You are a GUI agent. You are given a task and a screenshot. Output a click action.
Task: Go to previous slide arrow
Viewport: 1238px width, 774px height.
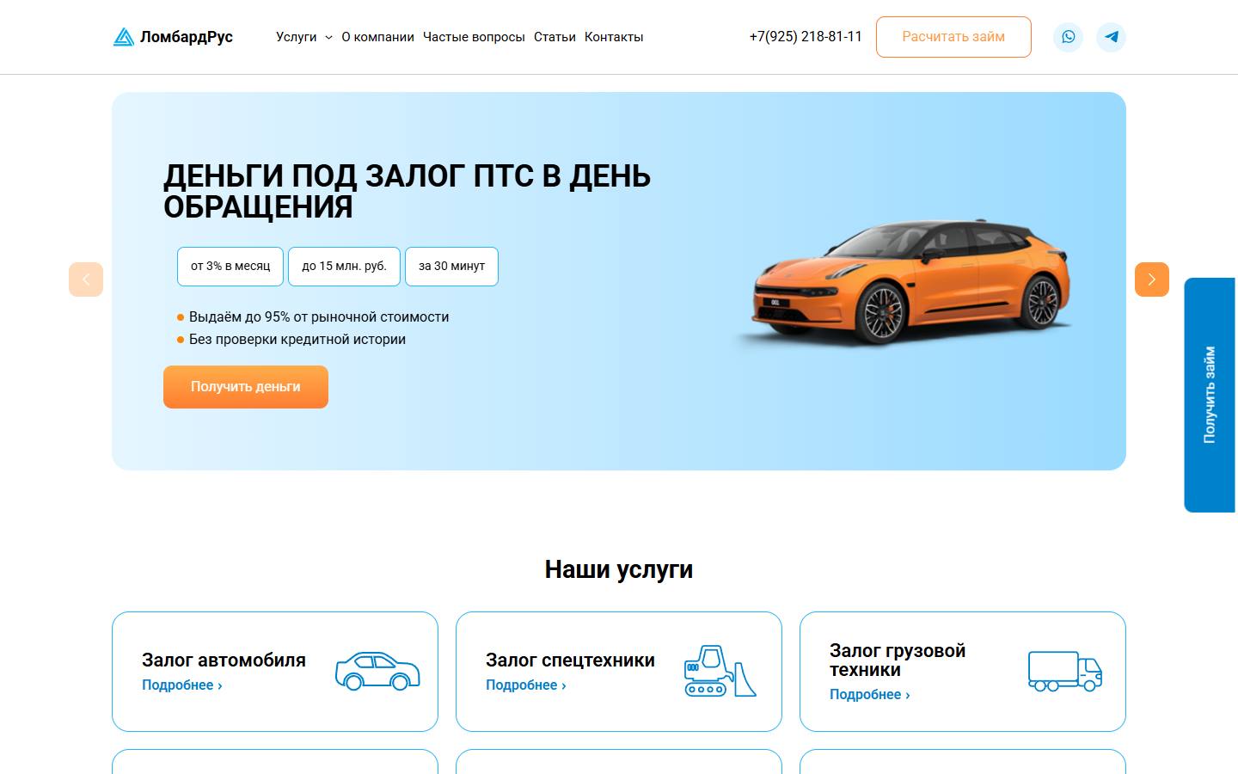(x=86, y=279)
